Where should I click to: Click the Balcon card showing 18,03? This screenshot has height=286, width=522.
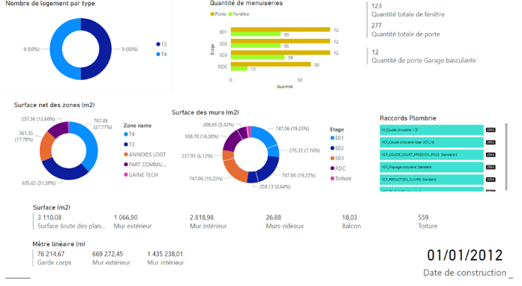[x=351, y=222]
